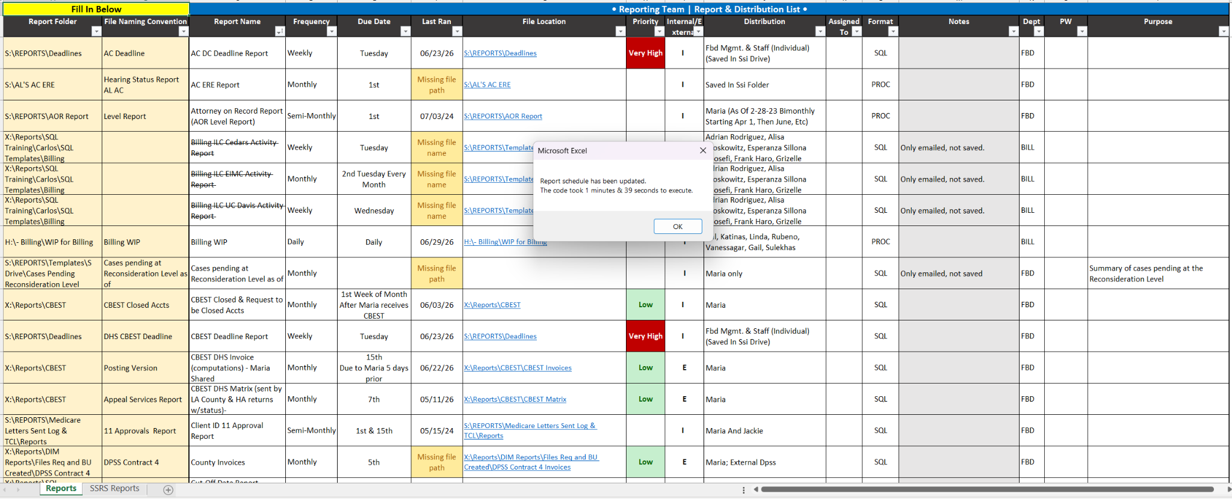Select the Low priority cell for CBEST Closed Accts
Image resolution: width=1232 pixels, height=499 pixels.
point(646,305)
